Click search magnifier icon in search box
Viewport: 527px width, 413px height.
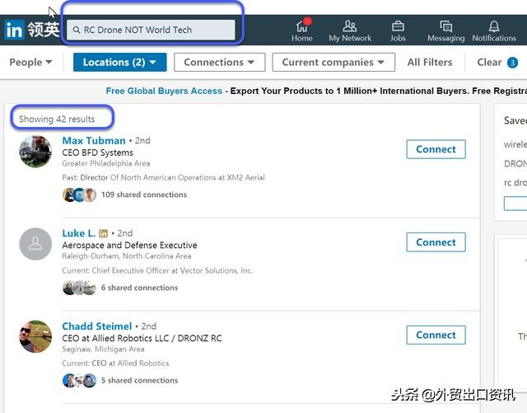coord(77,30)
